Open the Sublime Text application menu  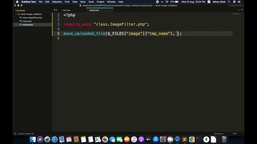[x=29, y=2]
